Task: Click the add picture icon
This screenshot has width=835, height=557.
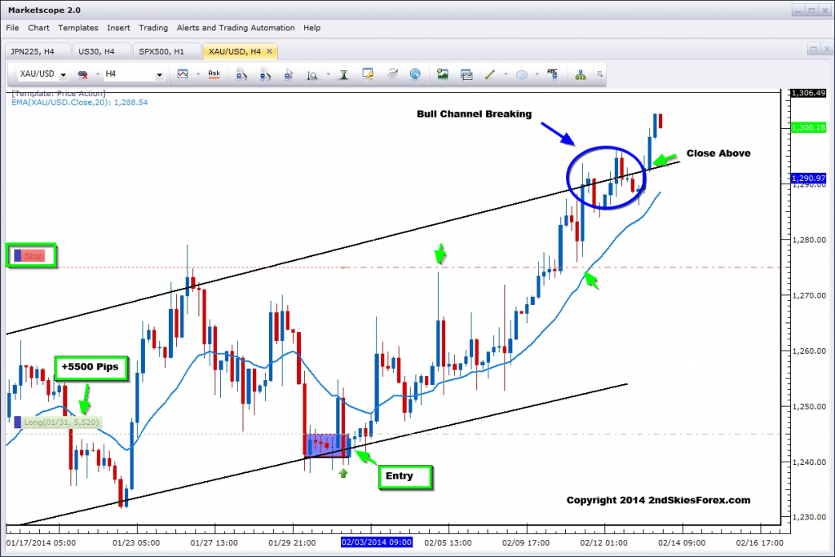Action: 443,74
